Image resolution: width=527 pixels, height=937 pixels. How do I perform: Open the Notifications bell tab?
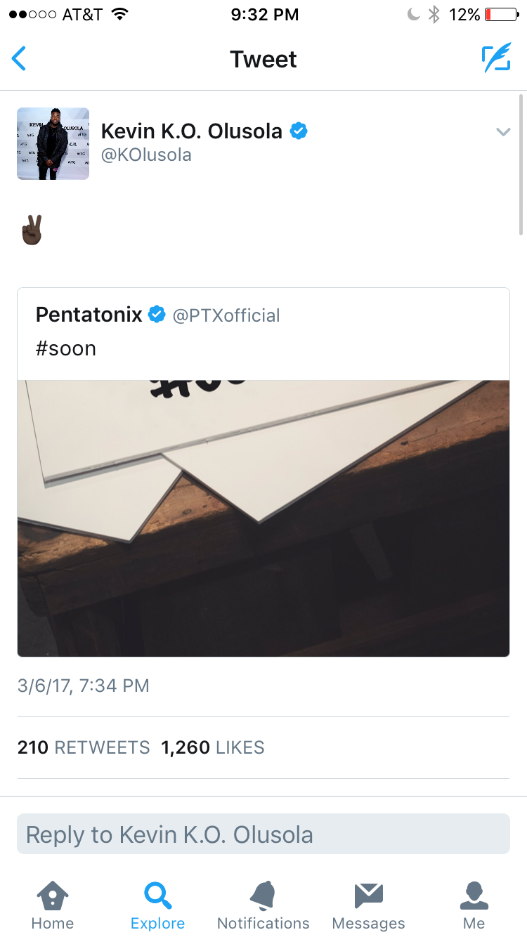point(263,905)
